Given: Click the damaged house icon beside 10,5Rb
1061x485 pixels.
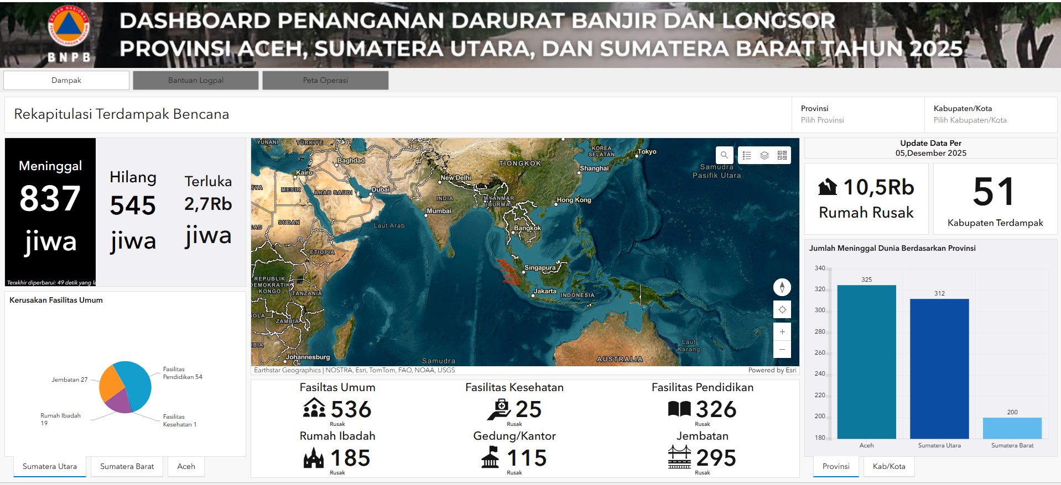Looking at the screenshot, I should point(828,187).
